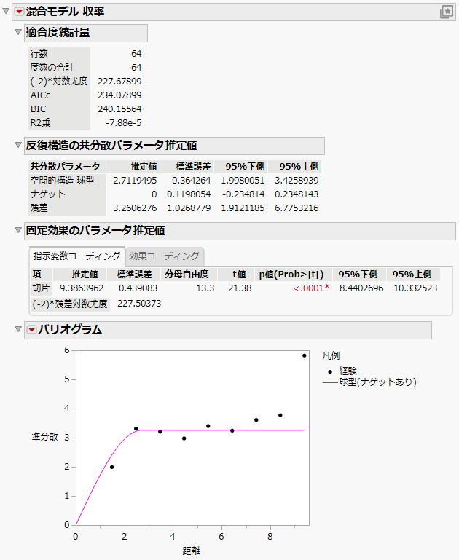The height and width of the screenshot is (560, 459).
Task: Click the ナゲット row label
Action: pos(47,194)
